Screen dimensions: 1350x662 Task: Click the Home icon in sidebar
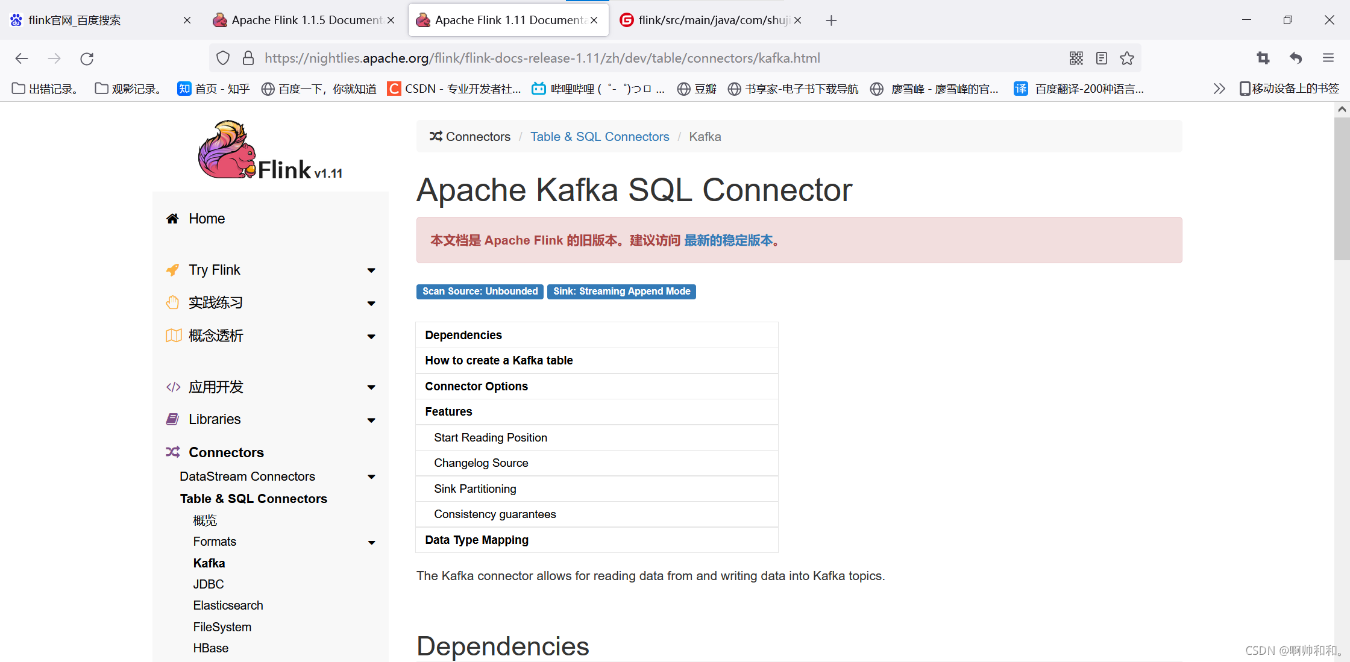coord(172,219)
